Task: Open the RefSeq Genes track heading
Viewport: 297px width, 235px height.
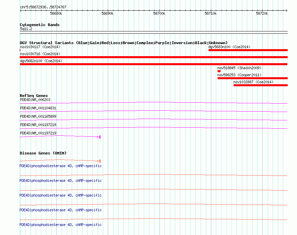Action: click(34, 96)
